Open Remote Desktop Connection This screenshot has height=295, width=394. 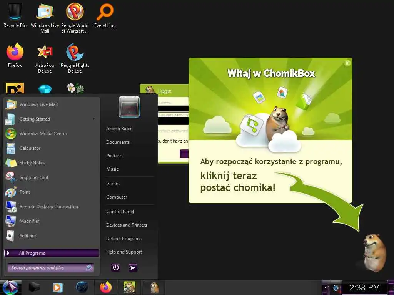(x=52, y=206)
